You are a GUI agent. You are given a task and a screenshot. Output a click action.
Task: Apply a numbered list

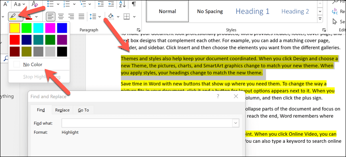[66, 4]
